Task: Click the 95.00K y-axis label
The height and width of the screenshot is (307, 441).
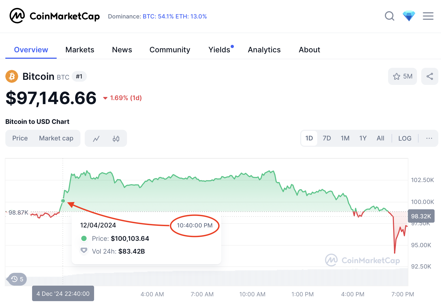Action: tap(421, 245)
